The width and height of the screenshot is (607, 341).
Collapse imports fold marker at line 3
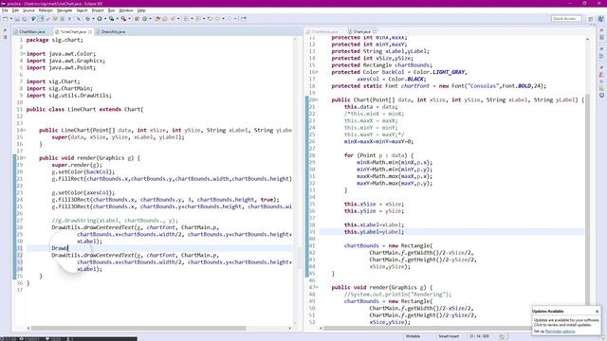[24, 54]
